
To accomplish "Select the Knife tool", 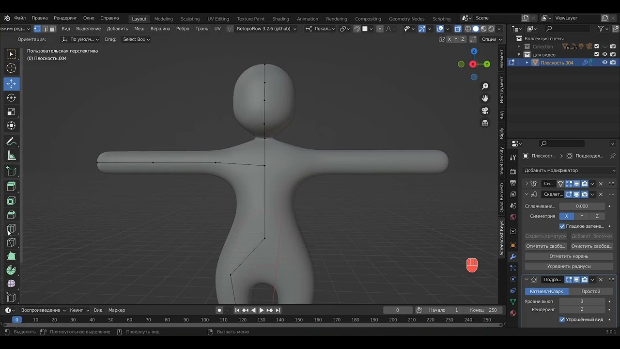I will (x=11, y=242).
